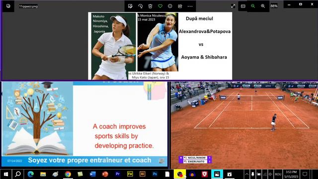Click the 11qqaazz.png filename
The height and width of the screenshot is (179, 318).
(28, 6)
